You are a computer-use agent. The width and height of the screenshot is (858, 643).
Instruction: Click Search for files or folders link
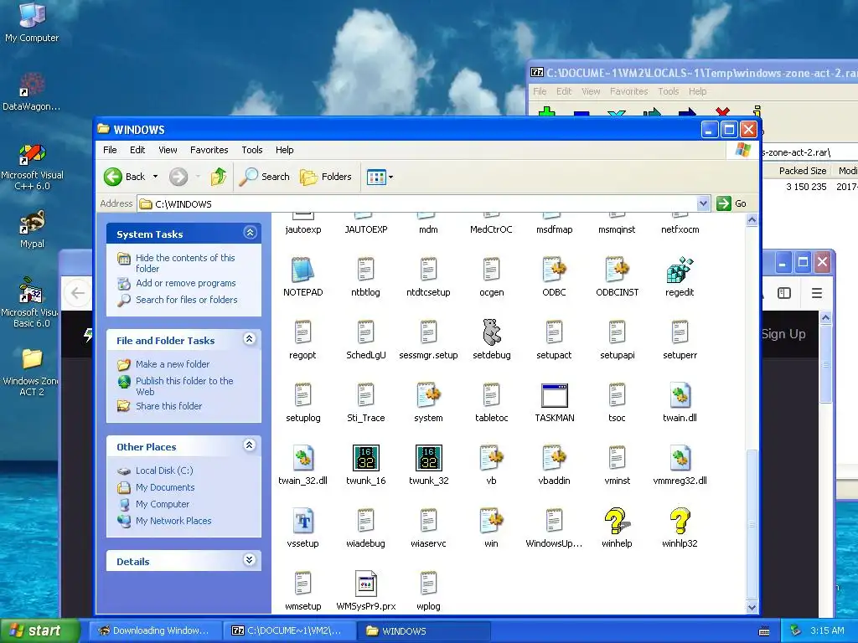186,300
